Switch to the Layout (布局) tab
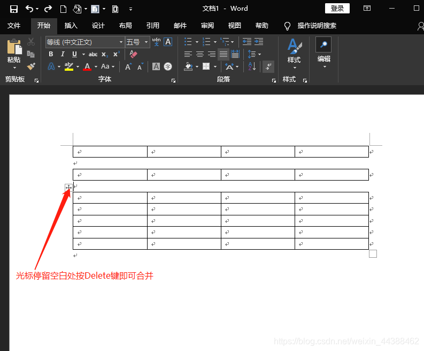 pos(126,26)
